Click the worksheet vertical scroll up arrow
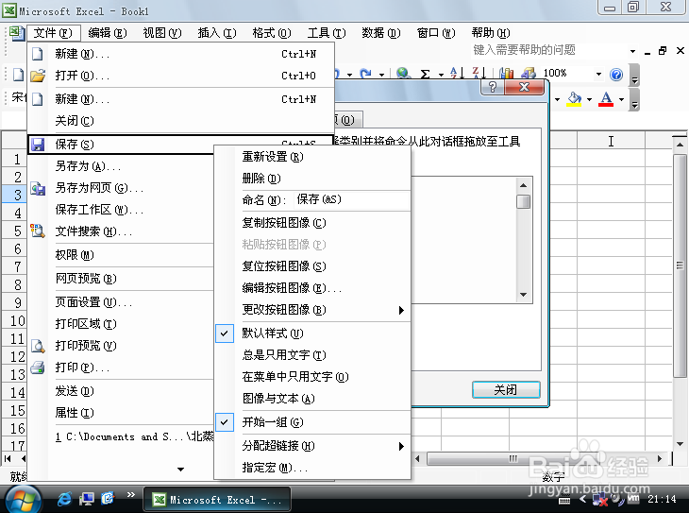The image size is (689, 513). pyautogui.click(x=681, y=144)
